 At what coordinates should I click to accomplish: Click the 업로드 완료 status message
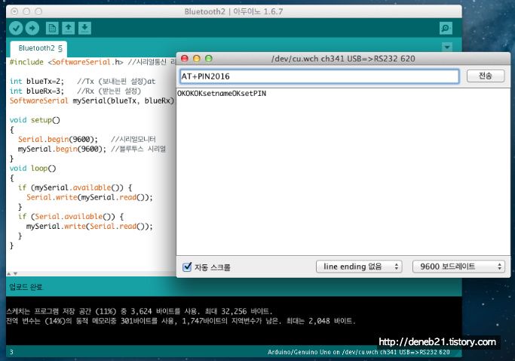point(26,287)
